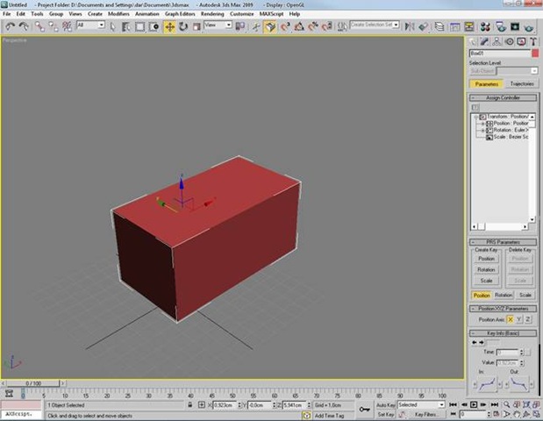Switch to the Trajectories tab

click(521, 83)
